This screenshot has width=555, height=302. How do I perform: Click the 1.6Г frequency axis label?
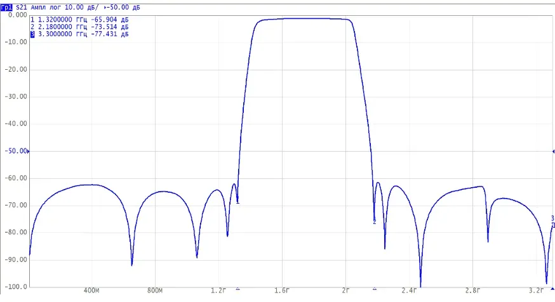[x=282, y=291]
